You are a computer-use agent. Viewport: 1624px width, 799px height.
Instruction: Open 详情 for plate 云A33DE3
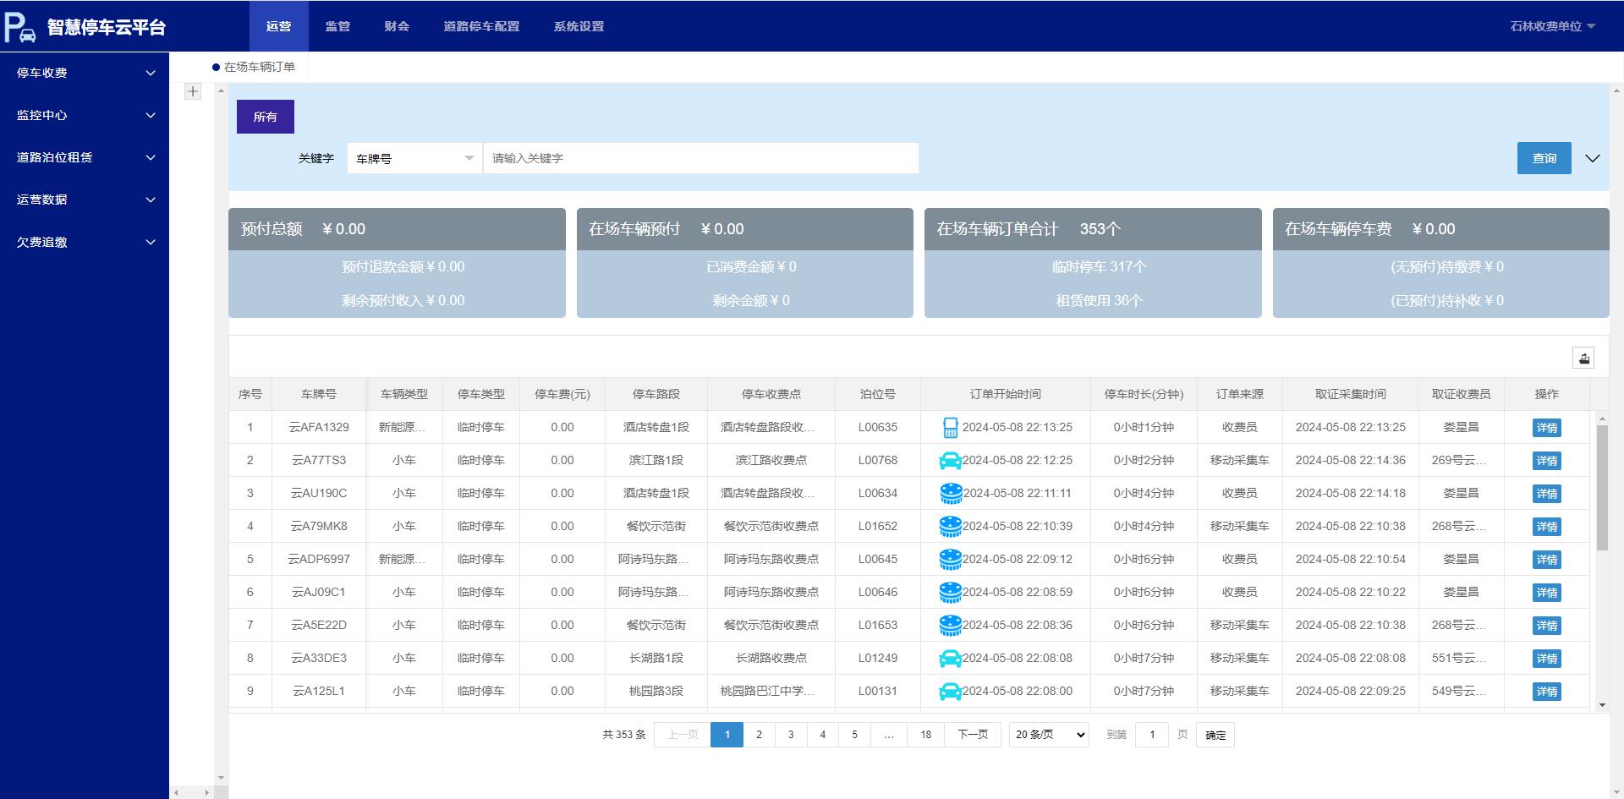click(1547, 659)
